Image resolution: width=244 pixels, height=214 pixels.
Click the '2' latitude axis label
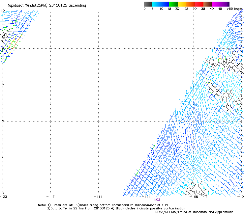click(3, 157)
